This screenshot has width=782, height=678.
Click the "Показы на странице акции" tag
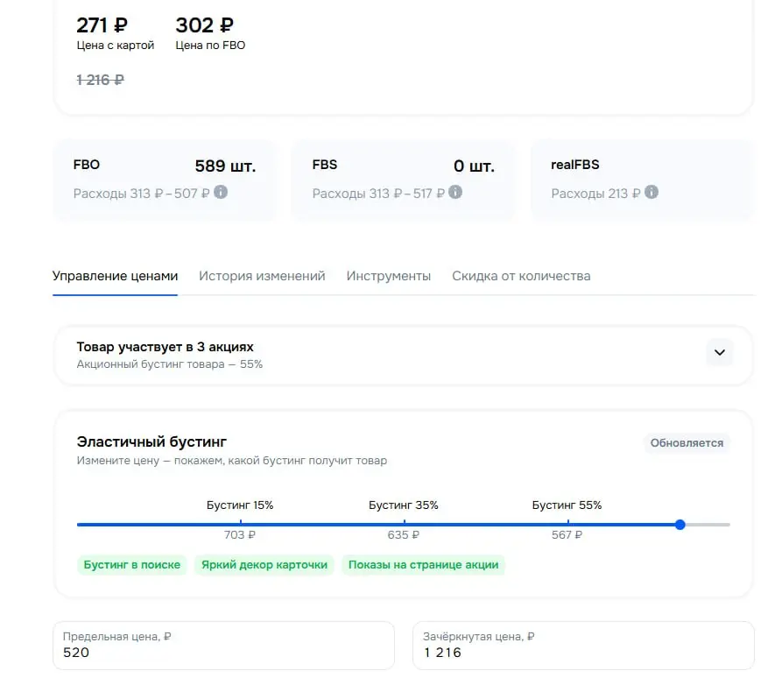[x=424, y=565]
